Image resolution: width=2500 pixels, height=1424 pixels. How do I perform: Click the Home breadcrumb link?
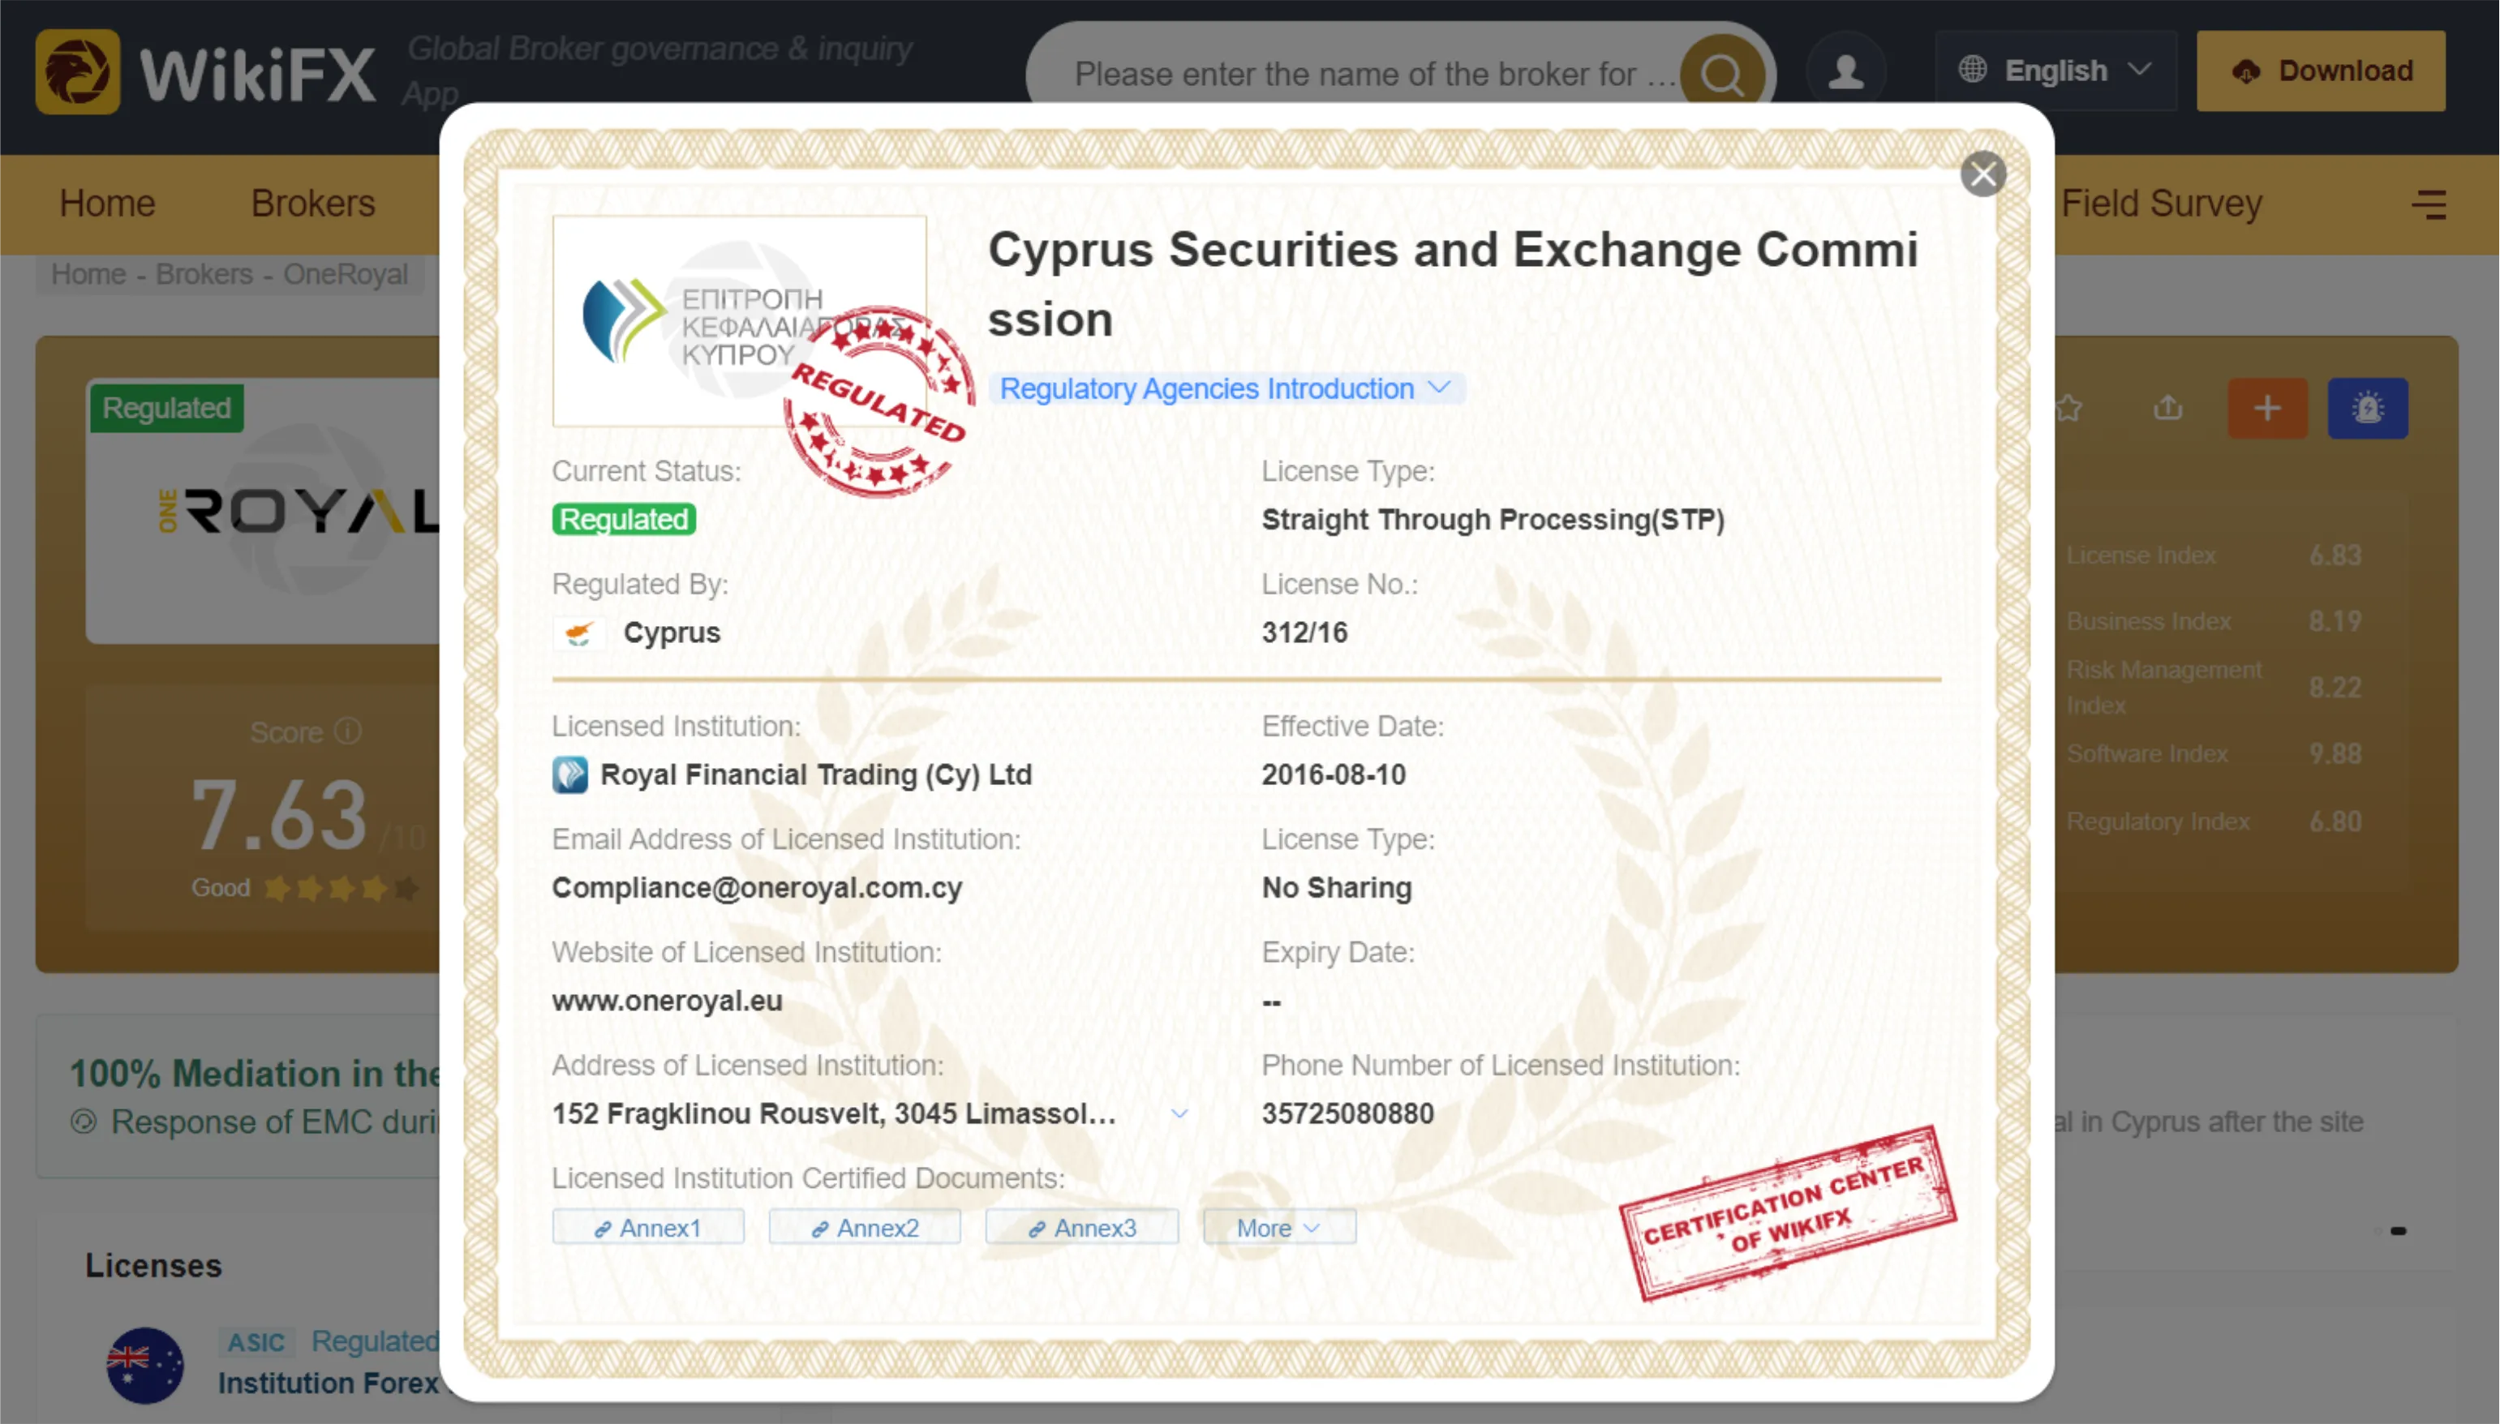click(88, 274)
